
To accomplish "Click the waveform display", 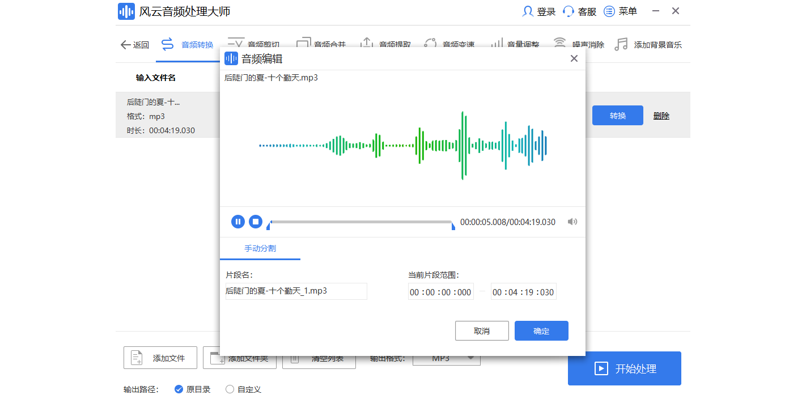I will 402,146.
